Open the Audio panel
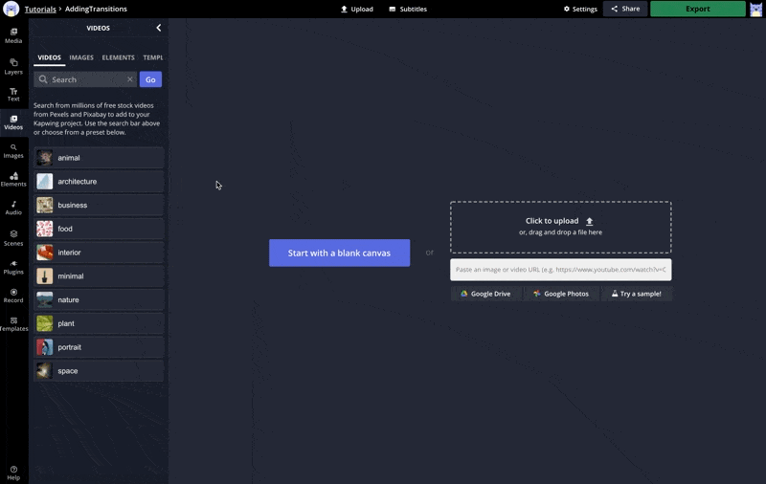Viewport: 766px width, 484px height. click(x=13, y=208)
